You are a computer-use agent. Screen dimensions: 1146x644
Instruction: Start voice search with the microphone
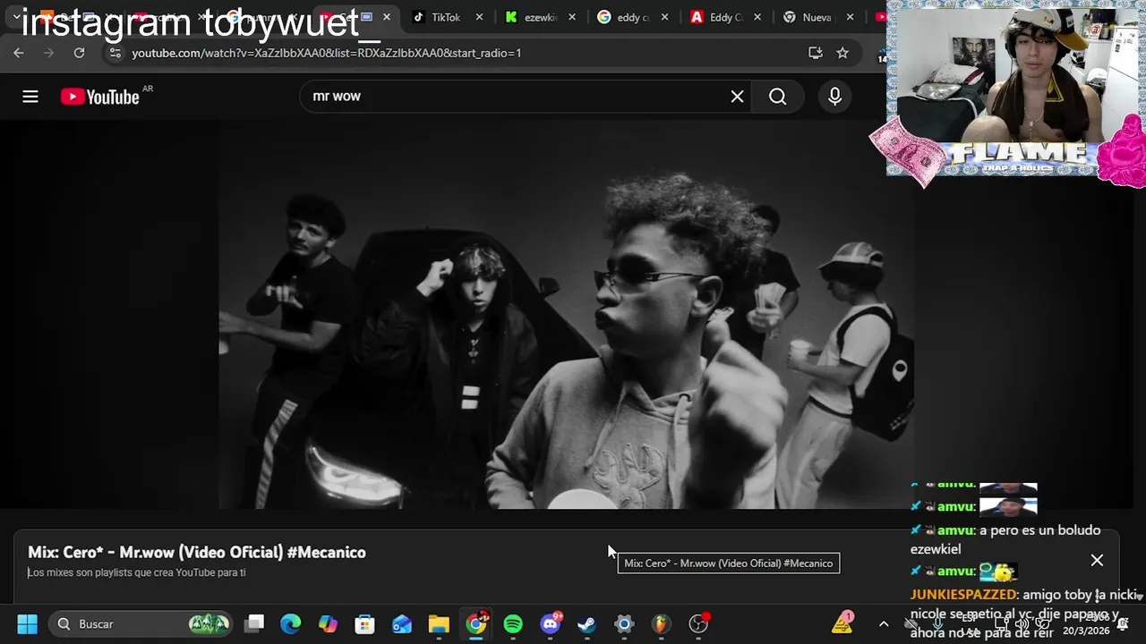834,97
